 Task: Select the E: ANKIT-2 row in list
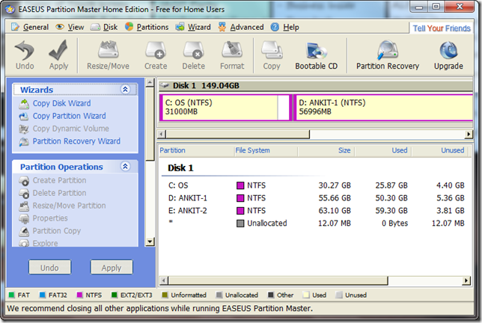pos(316,211)
